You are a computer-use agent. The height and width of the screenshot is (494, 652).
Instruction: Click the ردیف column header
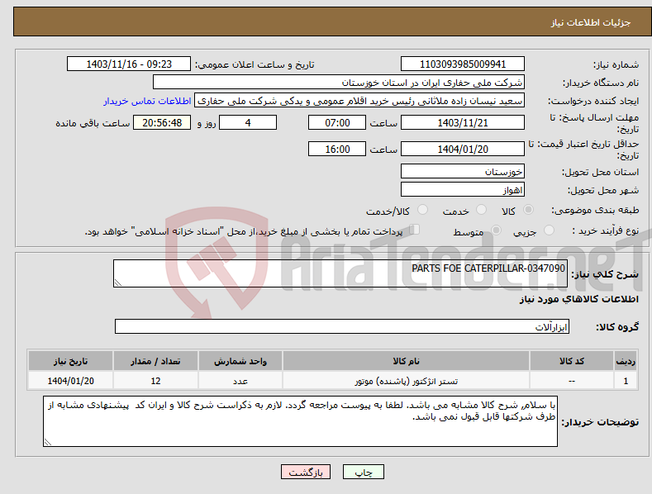pyautogui.click(x=626, y=361)
